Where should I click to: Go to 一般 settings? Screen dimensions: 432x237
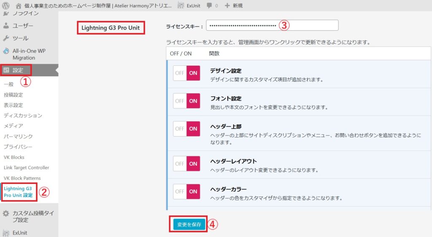pos(8,84)
